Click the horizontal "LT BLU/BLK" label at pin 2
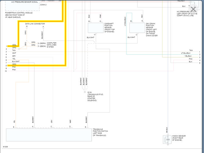This screenshot has width=204, height=153. [x=186, y=53]
